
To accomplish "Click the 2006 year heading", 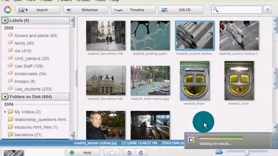I will tap(9, 104).
